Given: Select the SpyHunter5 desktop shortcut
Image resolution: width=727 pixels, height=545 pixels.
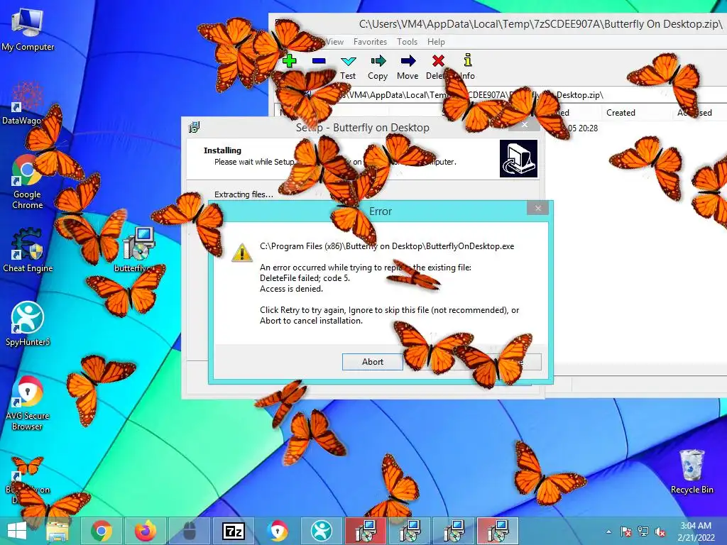Looking at the screenshot, I should (28, 324).
